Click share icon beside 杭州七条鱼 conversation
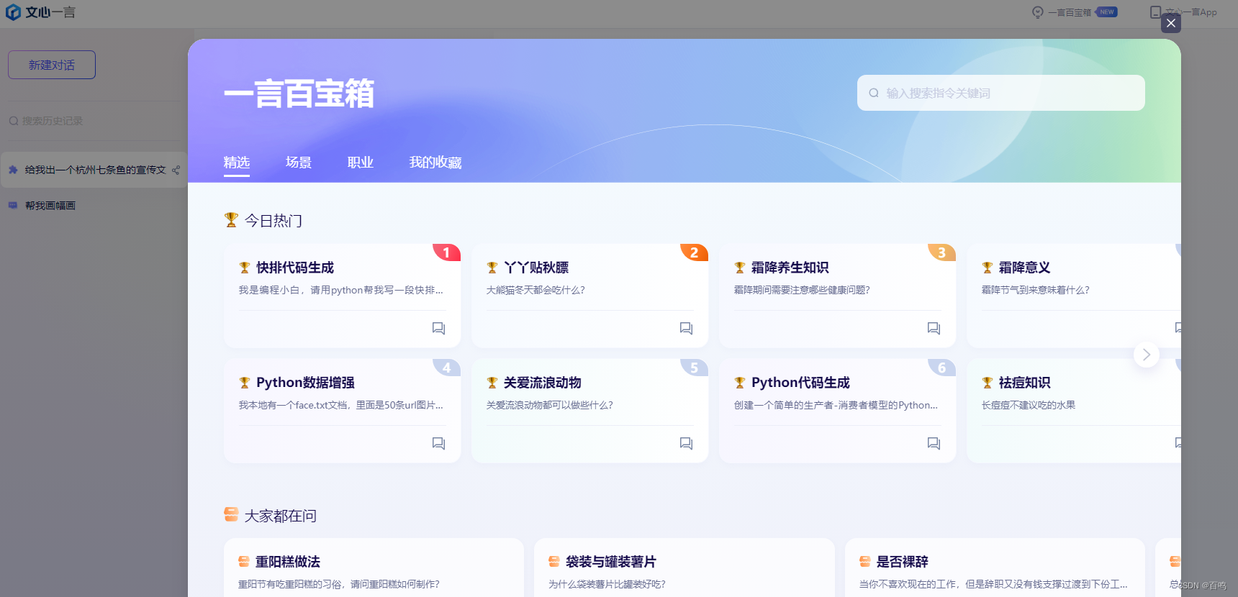 click(176, 170)
